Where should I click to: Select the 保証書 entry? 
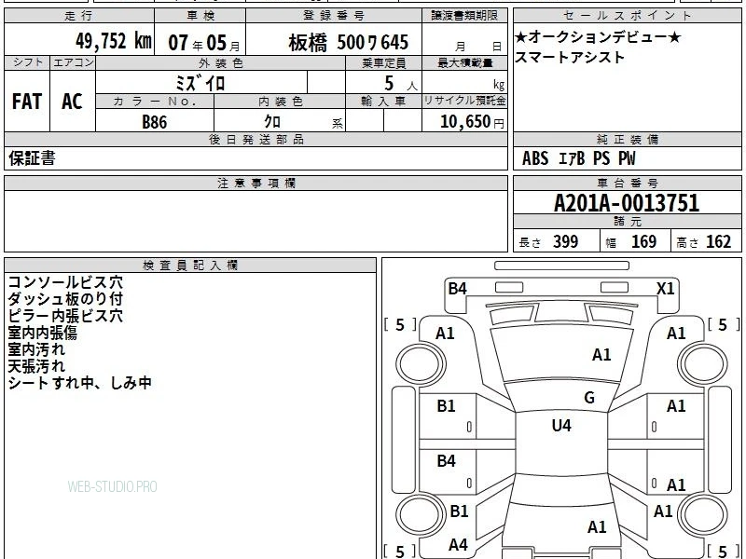coord(32,158)
